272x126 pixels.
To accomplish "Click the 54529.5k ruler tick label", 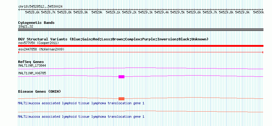I will (178, 12).
